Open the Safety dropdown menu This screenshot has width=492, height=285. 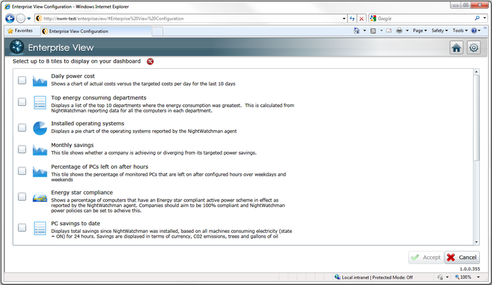(439, 31)
